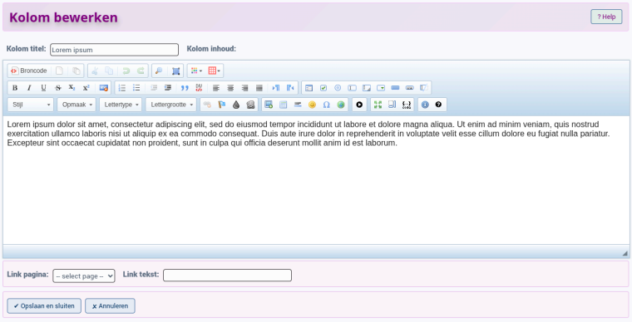Screen dimensions: 632x322
Task: Click Opslaan en sluiten button
Action: point(44,306)
